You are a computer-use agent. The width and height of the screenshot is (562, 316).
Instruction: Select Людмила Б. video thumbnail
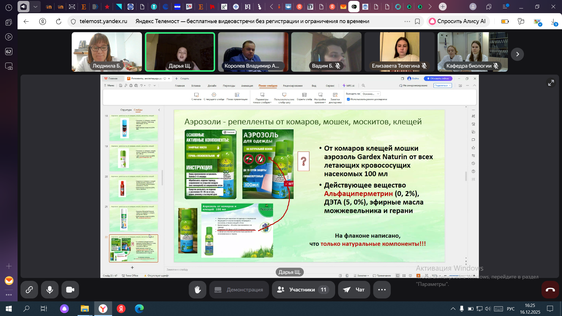[107, 52]
